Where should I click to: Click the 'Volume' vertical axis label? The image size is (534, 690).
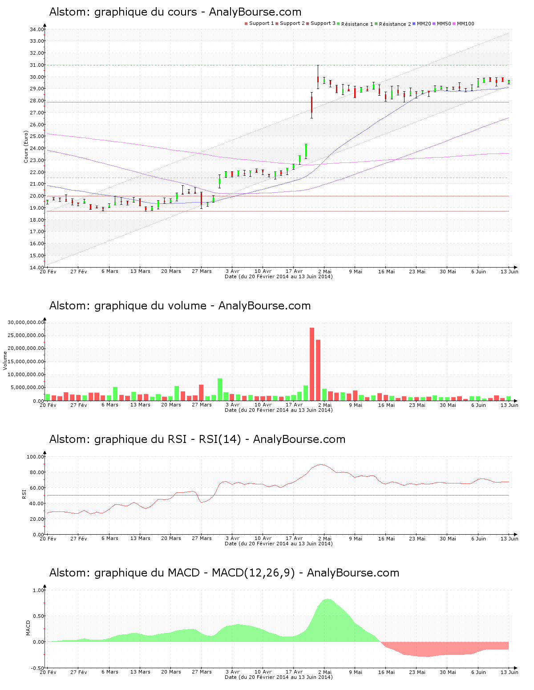coord(5,361)
